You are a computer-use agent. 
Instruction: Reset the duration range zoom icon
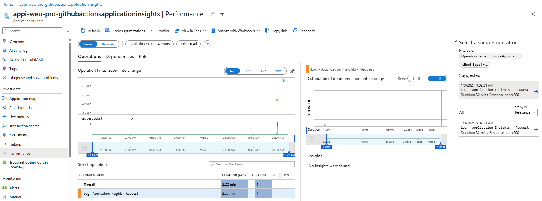(x=312, y=139)
